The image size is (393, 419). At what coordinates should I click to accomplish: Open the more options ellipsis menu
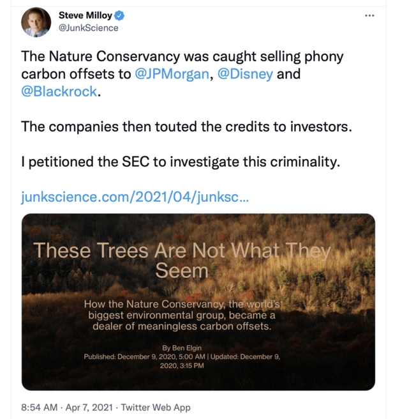[369, 15]
